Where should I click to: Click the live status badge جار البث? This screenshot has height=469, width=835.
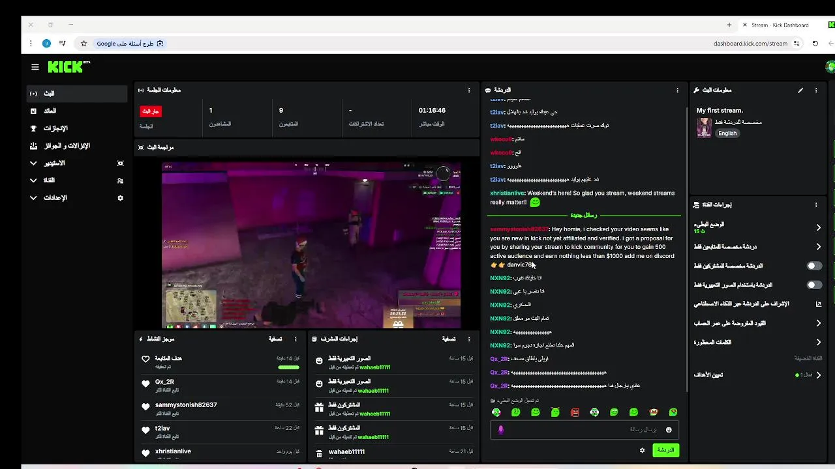tap(151, 111)
